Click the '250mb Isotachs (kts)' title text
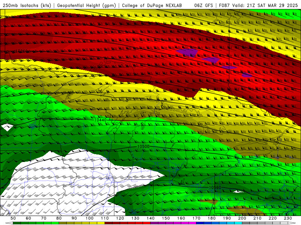Image resolution: width=301 pixels, height=225 pixels. pos(27,5)
